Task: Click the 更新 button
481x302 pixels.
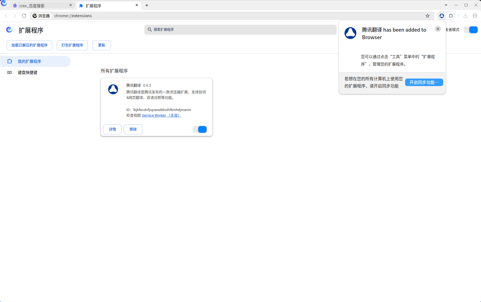Action: point(101,45)
